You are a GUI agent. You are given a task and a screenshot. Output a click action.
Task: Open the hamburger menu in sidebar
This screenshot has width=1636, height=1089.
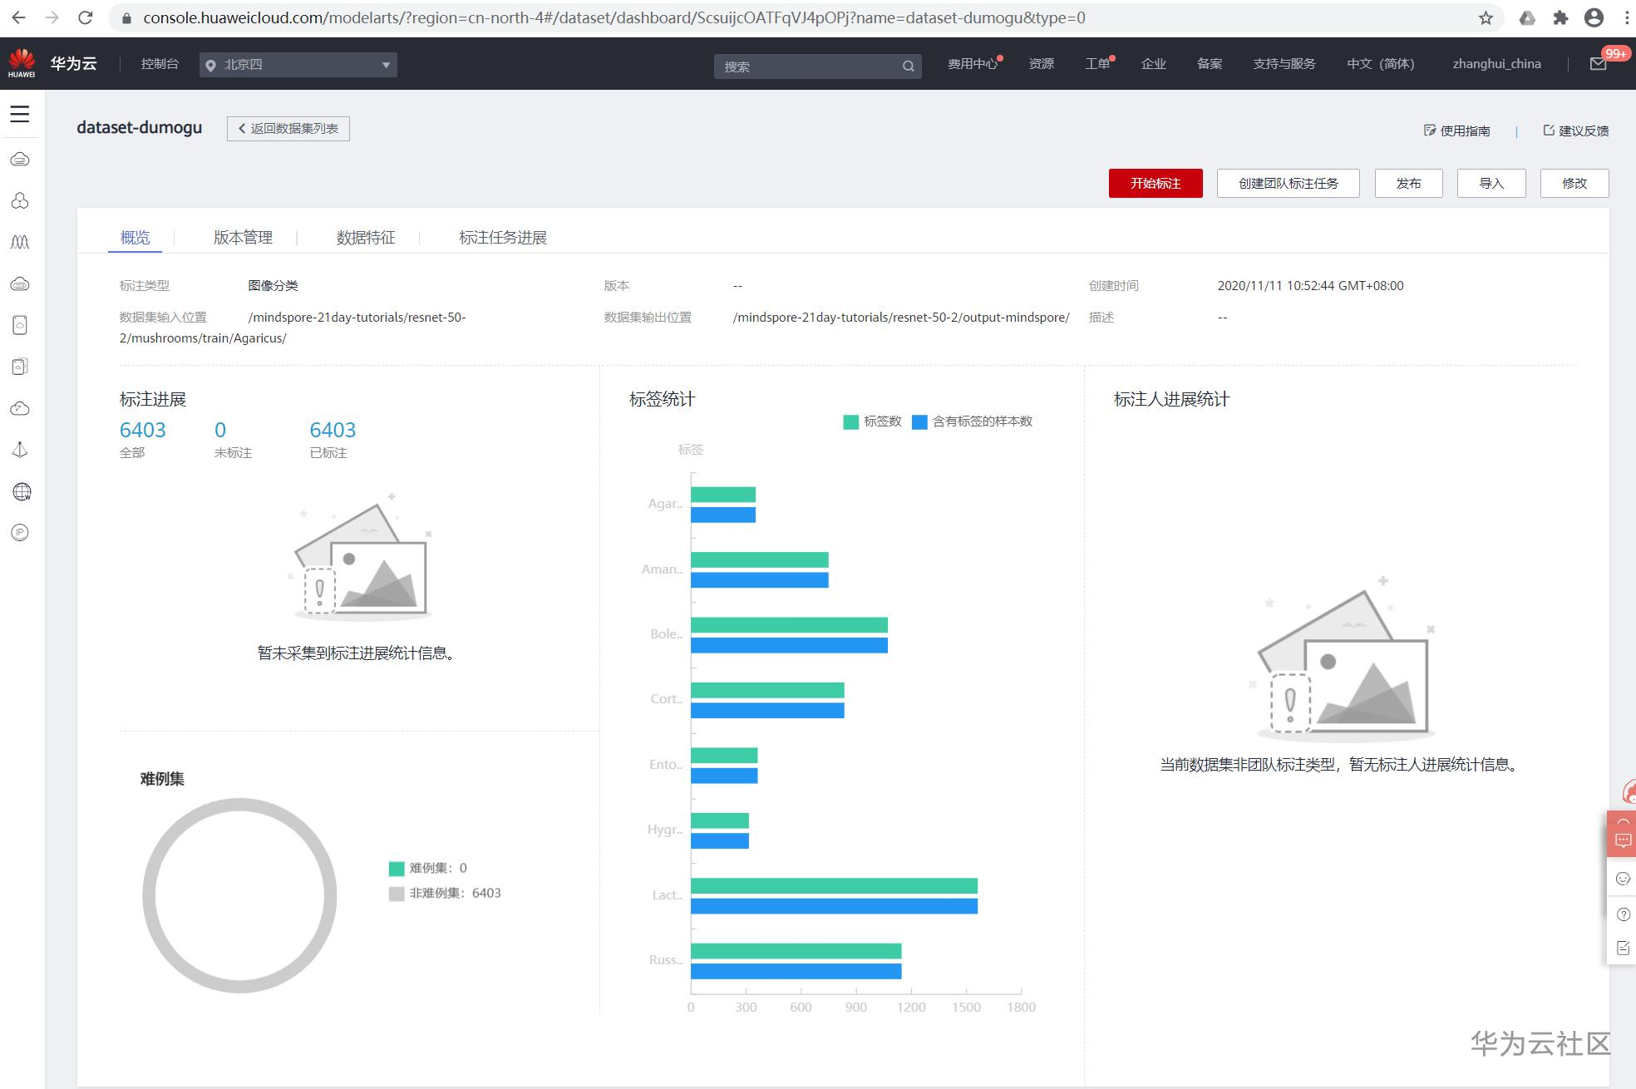[20, 114]
